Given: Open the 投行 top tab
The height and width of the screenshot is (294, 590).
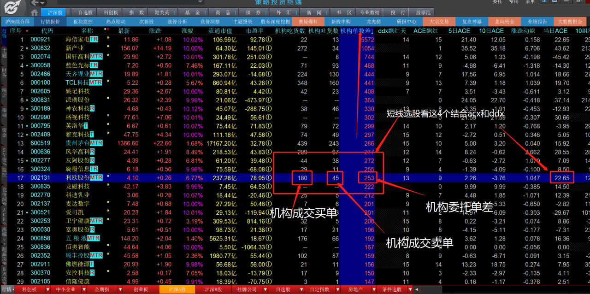Looking at the screenshot, I should [x=395, y=12].
